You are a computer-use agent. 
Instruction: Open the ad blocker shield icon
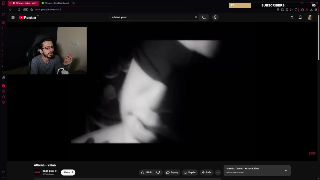pyautogui.click(x=287, y=9)
